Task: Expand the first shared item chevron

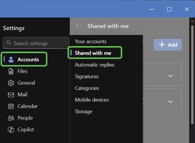Action: [171, 76]
